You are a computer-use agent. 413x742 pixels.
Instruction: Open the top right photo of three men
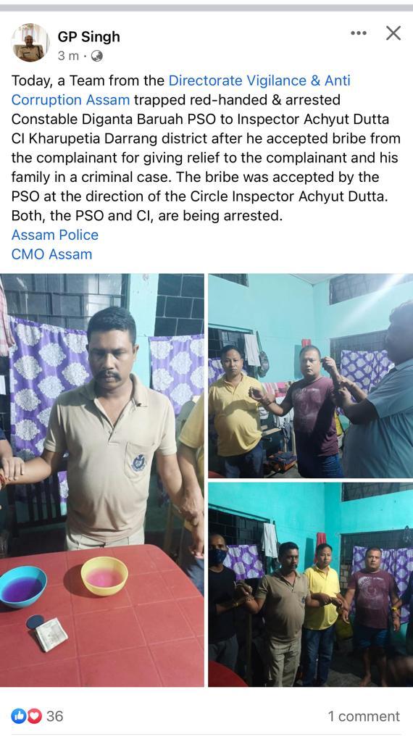point(310,376)
